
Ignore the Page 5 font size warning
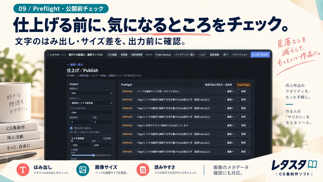pyautogui.click(x=244, y=143)
